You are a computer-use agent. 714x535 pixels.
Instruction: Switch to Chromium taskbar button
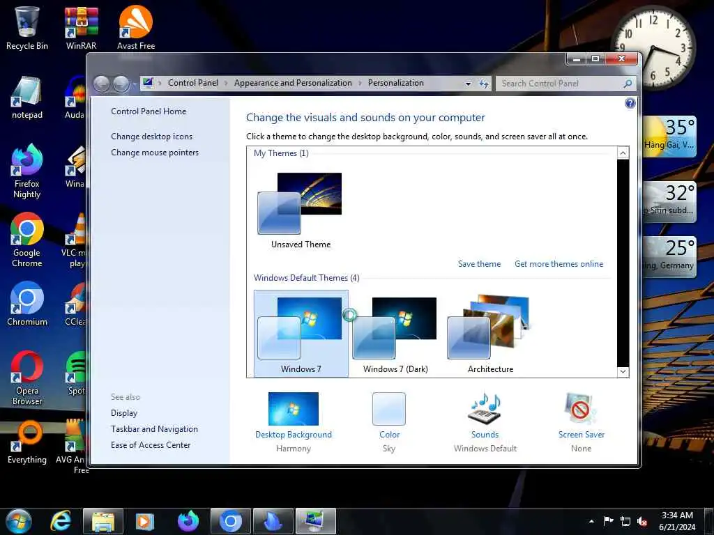pyautogui.click(x=230, y=522)
